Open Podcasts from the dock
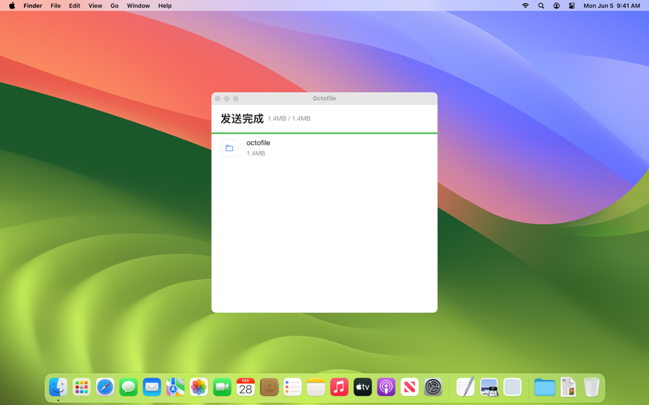This screenshot has width=649, height=405. (386, 388)
